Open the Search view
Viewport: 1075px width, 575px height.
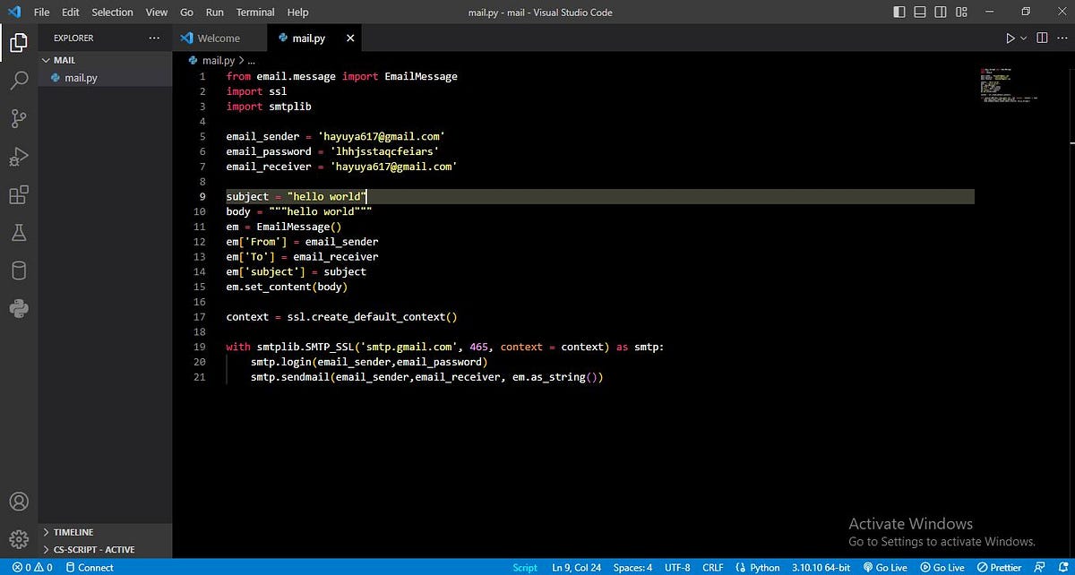pyautogui.click(x=20, y=80)
